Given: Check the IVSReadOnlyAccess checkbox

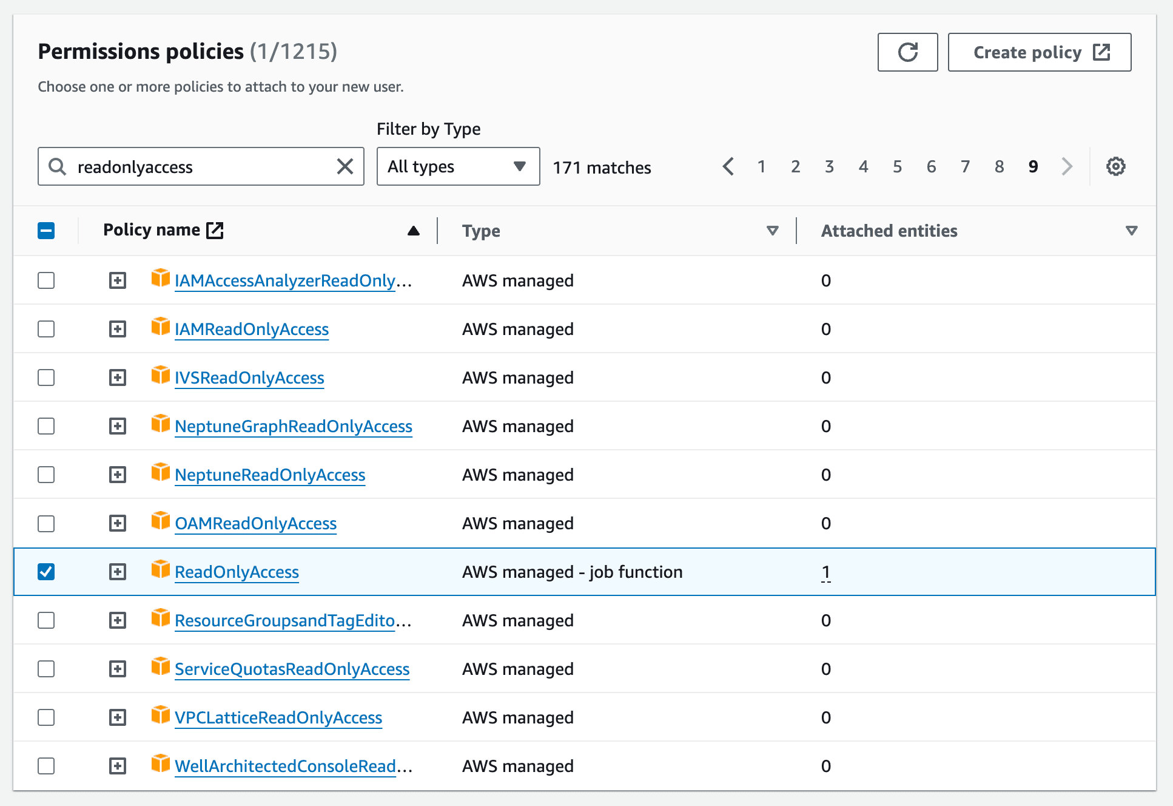Looking at the screenshot, I should (46, 377).
